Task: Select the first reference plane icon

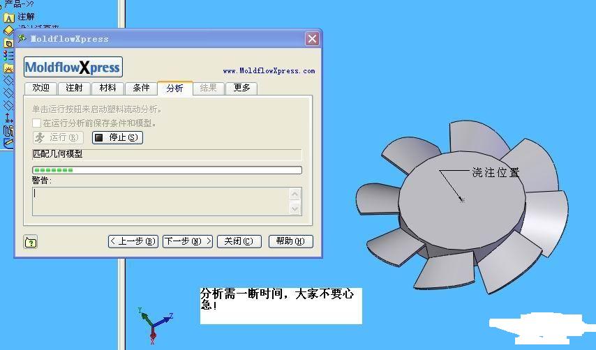Action: [8, 80]
